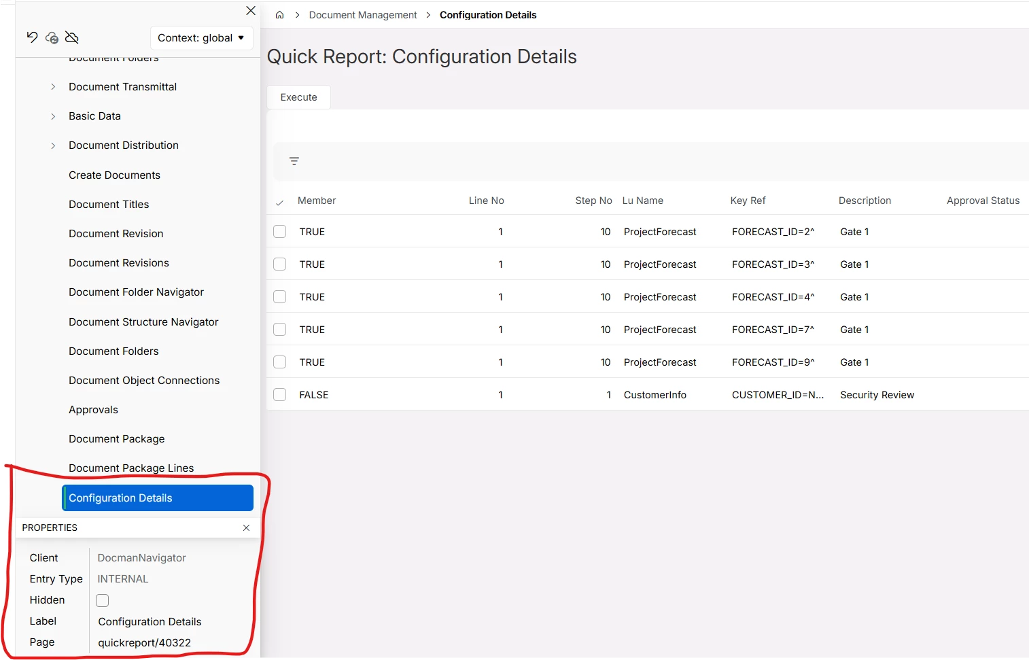1029x660 pixels.
Task: Select row with FORECAST_ID=4^ checkbox
Action: pos(280,297)
